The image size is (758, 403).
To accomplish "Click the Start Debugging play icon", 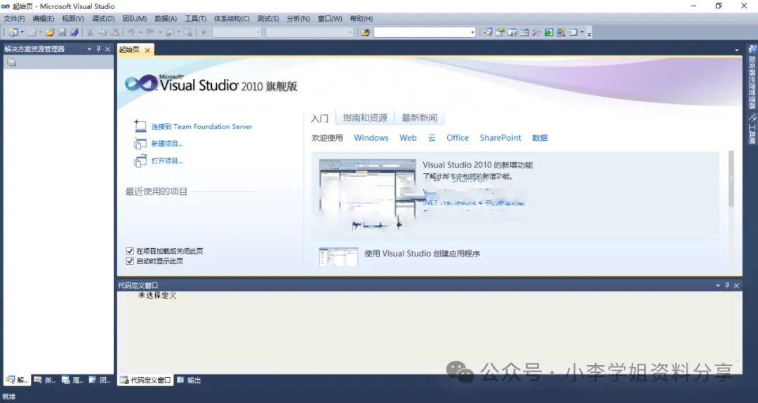I will [204, 32].
